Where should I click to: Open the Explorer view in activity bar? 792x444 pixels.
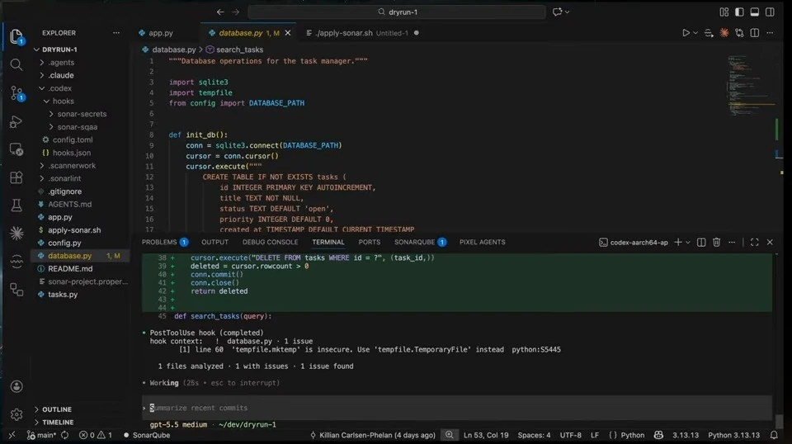point(16,37)
